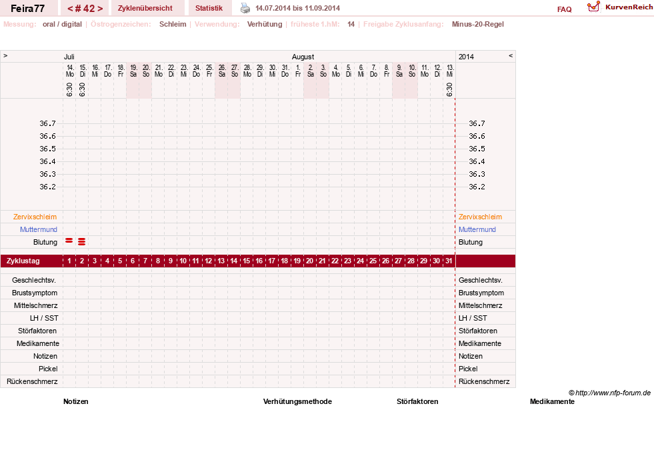Click the right Zervixschleim label

click(481, 217)
